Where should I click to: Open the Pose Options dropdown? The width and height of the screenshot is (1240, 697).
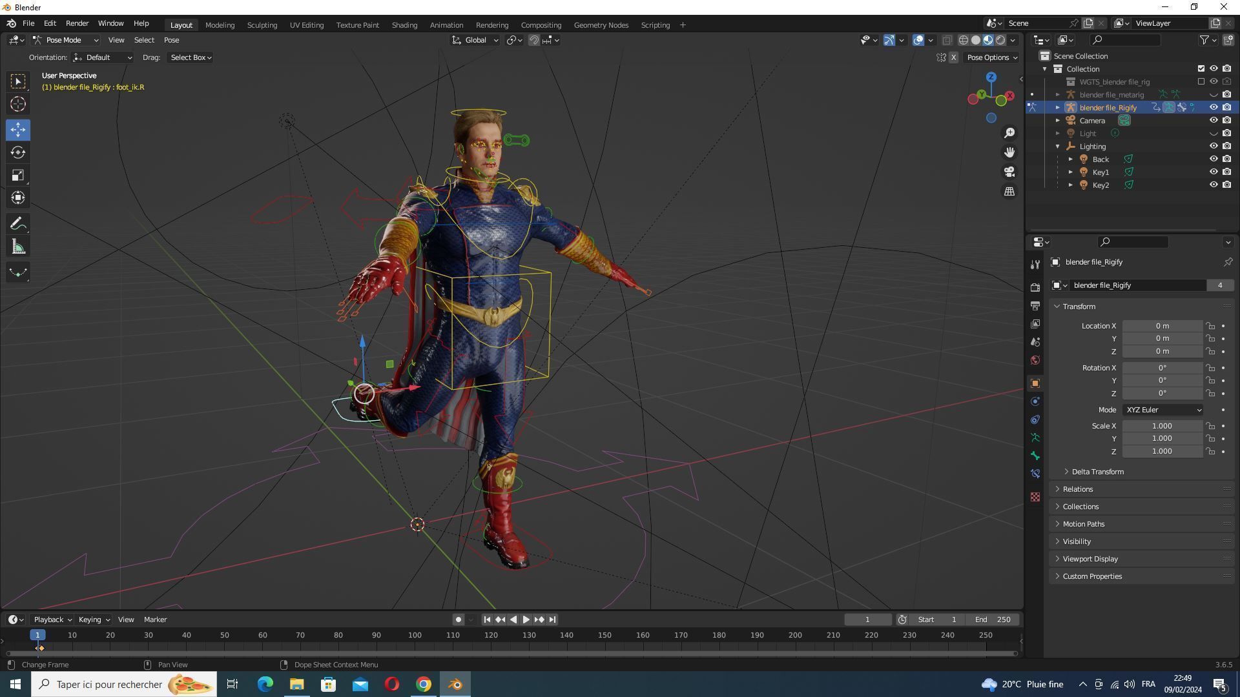tap(991, 57)
